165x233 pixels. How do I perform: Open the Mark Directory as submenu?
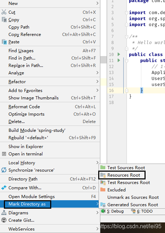click(50, 204)
